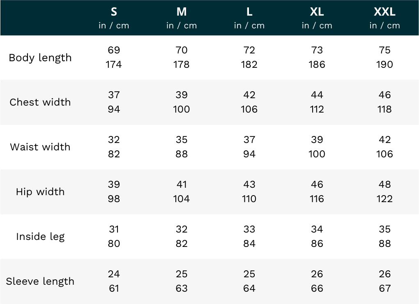Click hip width 98 cm for size S
The height and width of the screenshot is (304, 419).
point(114,199)
